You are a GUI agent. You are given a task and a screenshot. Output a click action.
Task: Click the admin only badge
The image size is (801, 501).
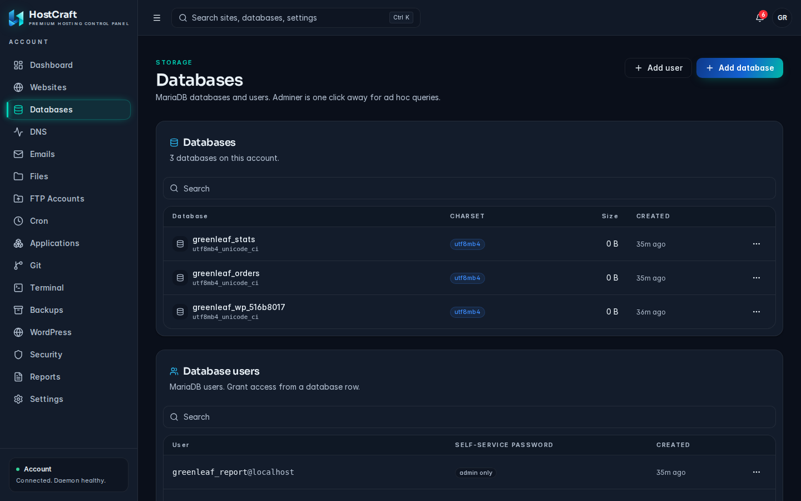coord(476,473)
